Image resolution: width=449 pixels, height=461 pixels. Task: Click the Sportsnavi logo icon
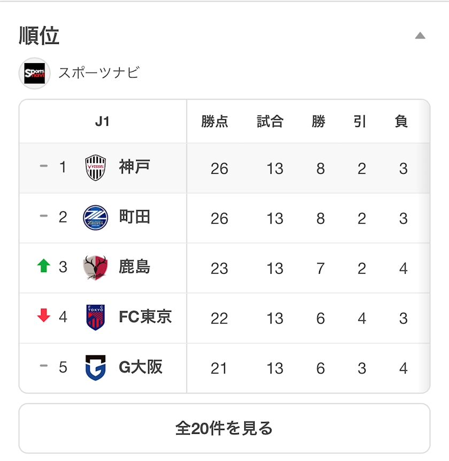pos(34,73)
